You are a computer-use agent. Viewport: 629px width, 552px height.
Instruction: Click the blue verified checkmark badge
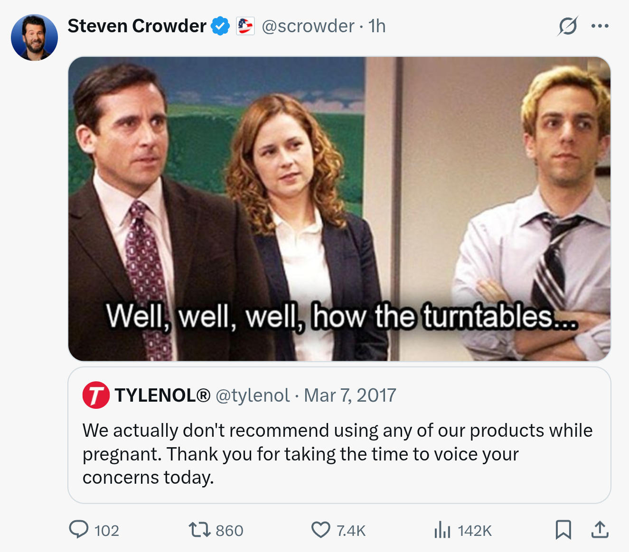[x=220, y=26]
